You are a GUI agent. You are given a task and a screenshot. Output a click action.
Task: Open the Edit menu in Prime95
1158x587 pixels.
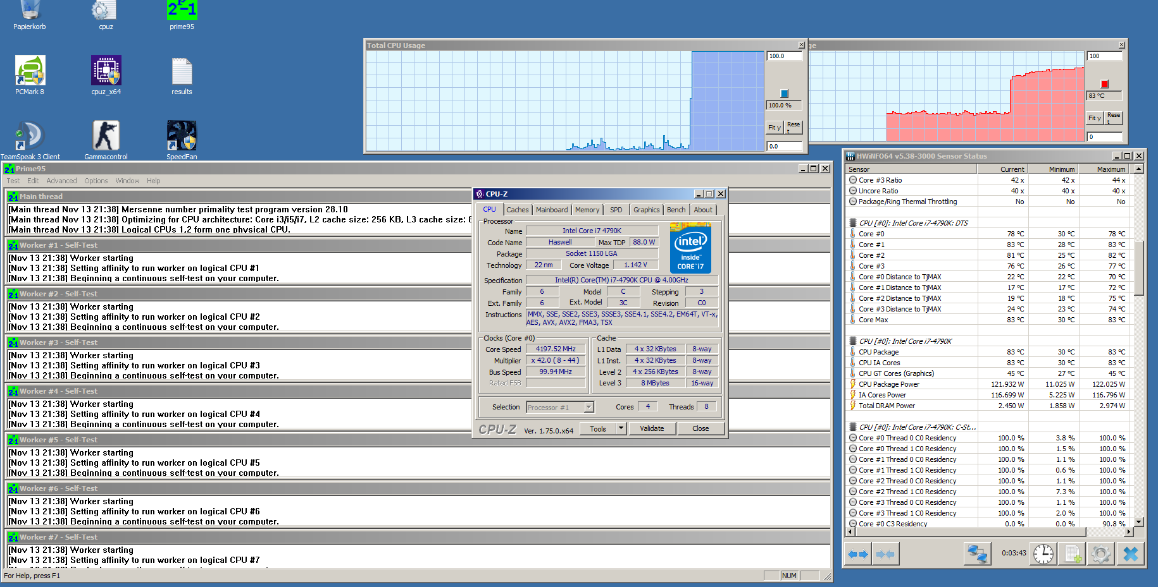[33, 181]
